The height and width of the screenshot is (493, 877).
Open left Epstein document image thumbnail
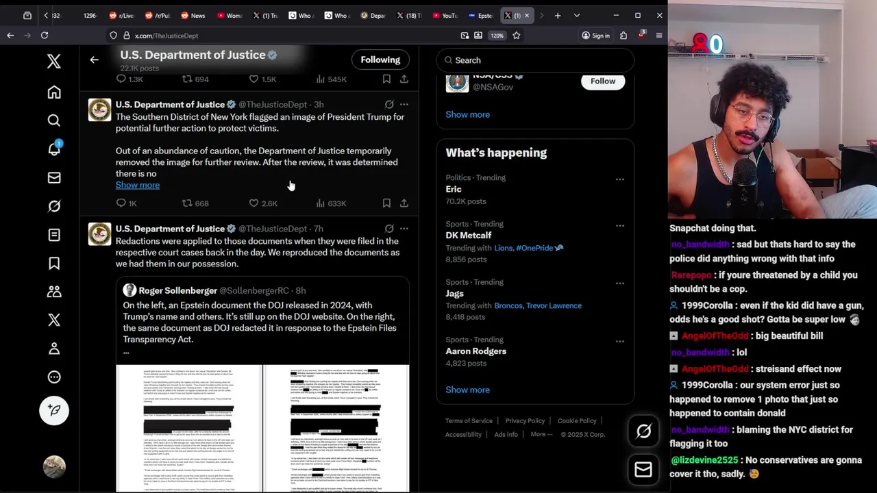[189, 429]
